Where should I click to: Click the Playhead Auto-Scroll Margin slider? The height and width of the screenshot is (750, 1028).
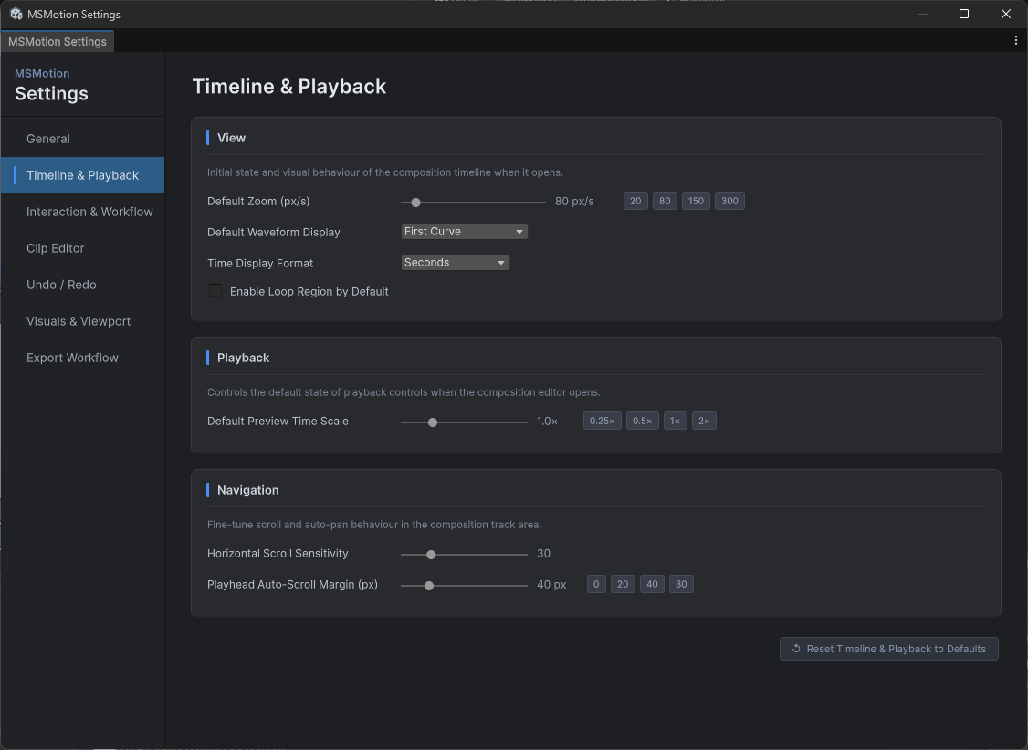pos(464,586)
